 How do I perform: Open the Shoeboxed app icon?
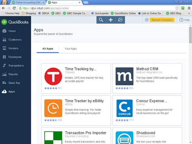125,138
